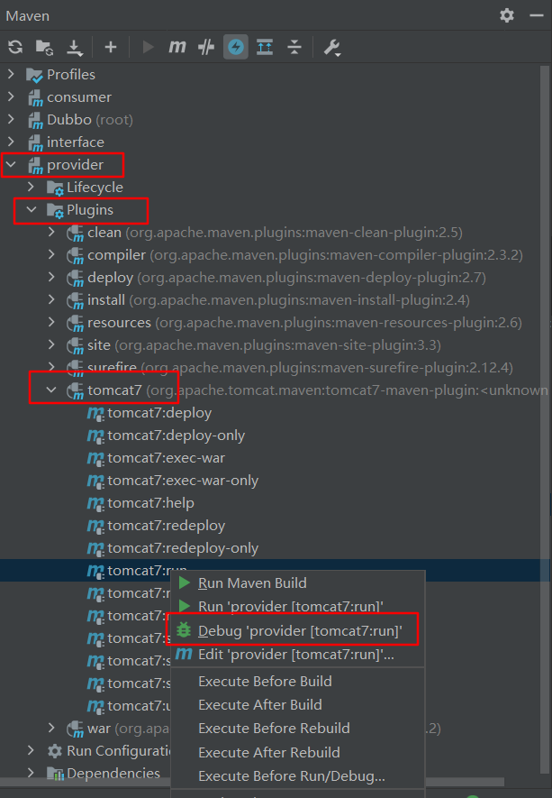This screenshot has width=552, height=798.
Task: Choose Execute Before Build
Action: [x=297, y=681]
